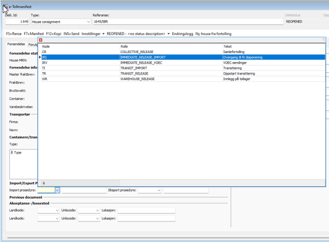Open the Import prosedyre dropdown arrow
The width and height of the screenshot is (329, 242).
(57, 190)
